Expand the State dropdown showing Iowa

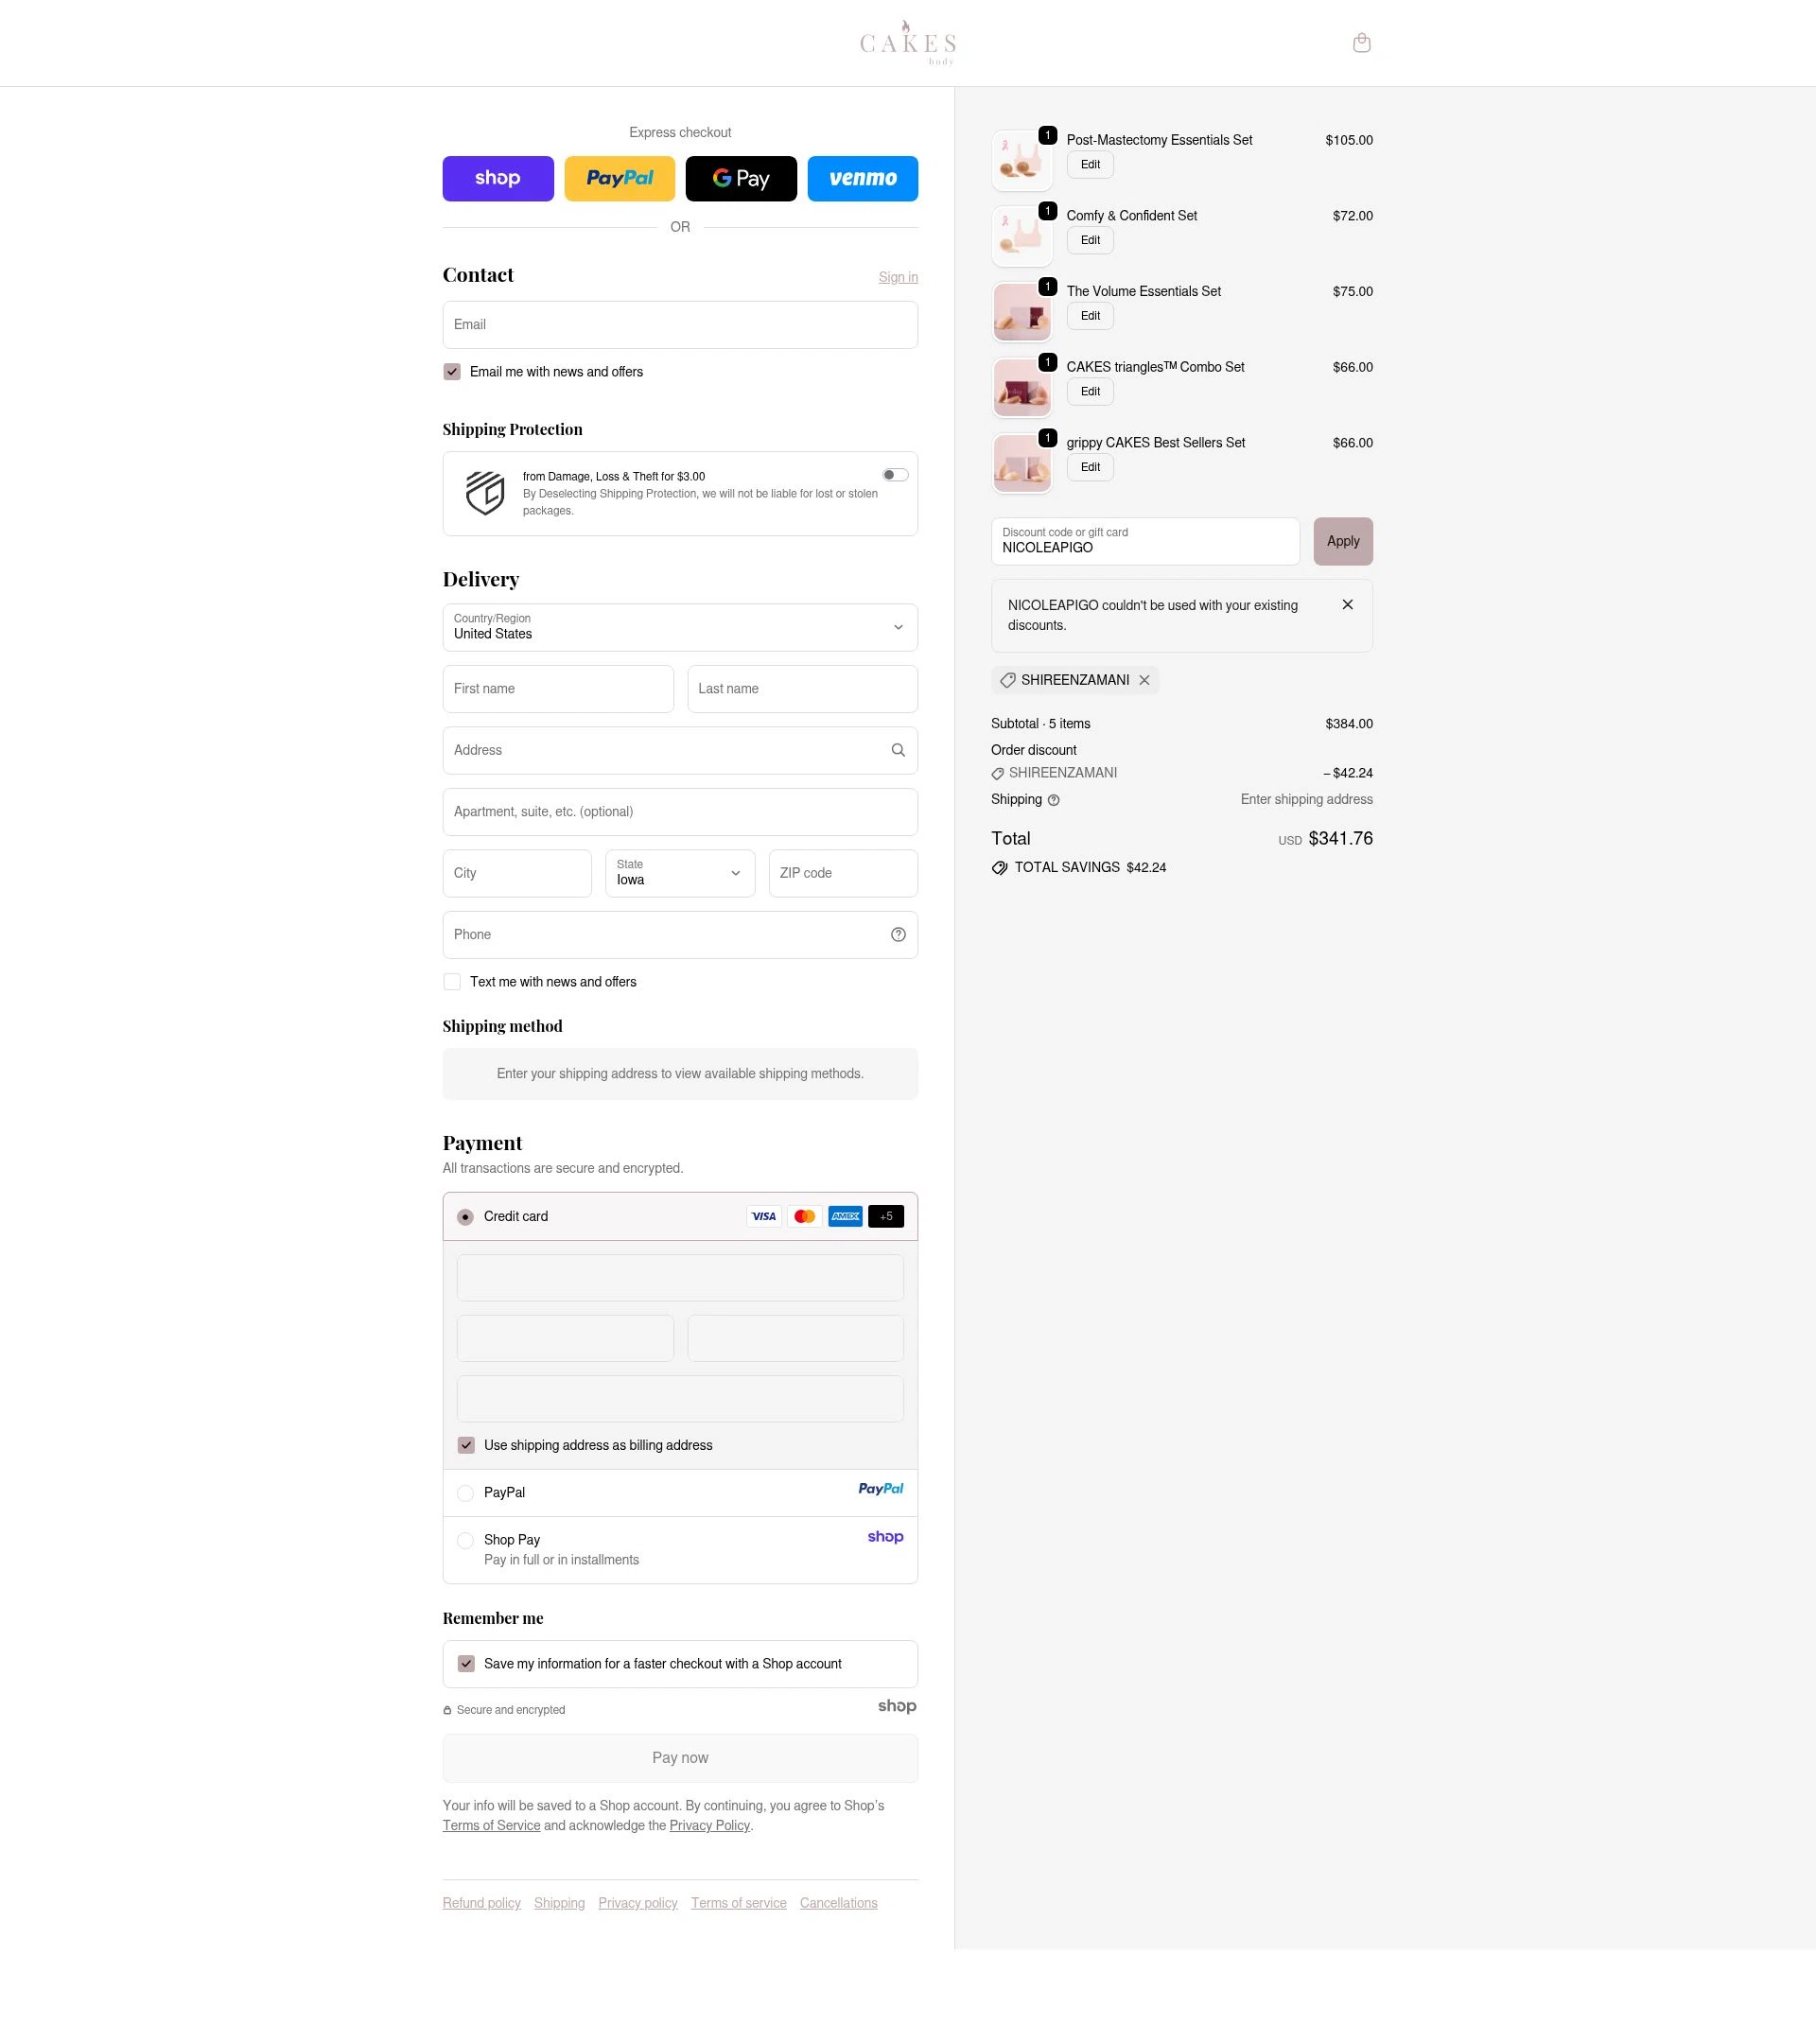click(680, 873)
